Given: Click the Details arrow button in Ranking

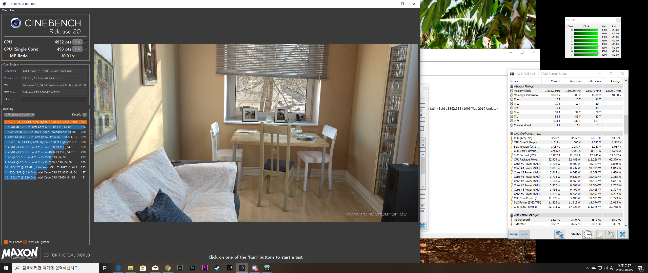Looking at the screenshot, I should 85,115.
